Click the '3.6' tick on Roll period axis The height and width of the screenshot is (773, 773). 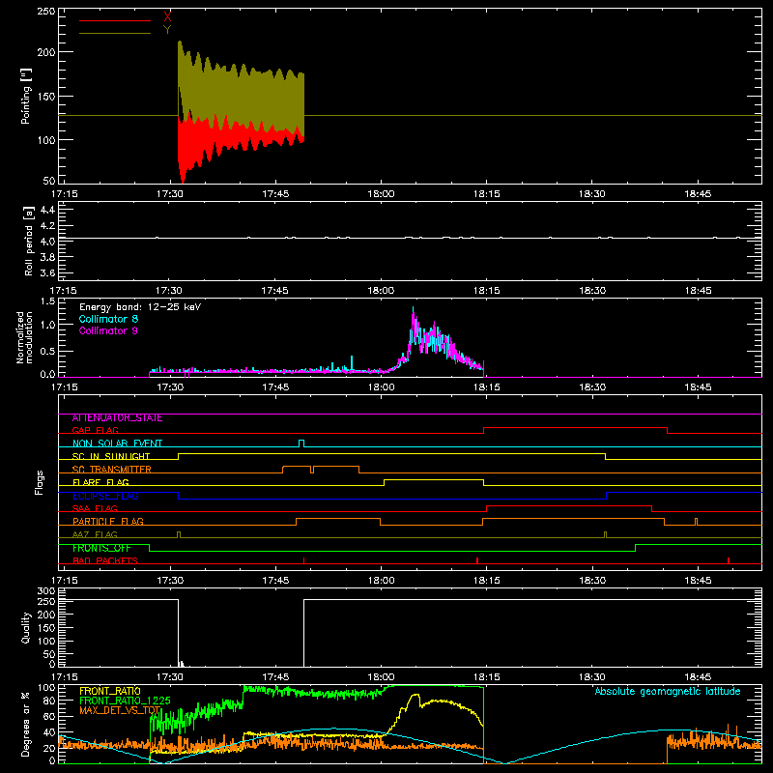coord(47,272)
